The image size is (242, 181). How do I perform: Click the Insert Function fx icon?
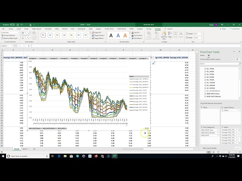pyautogui.click(x=29, y=46)
